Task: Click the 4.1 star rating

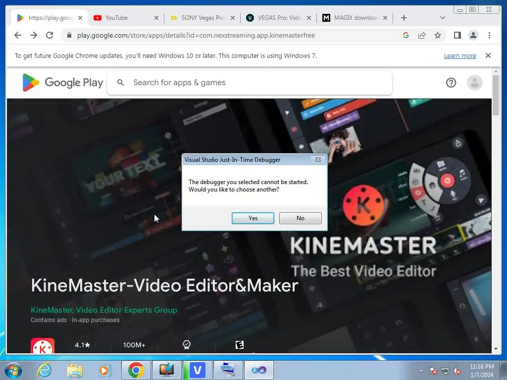Action: [x=83, y=345]
